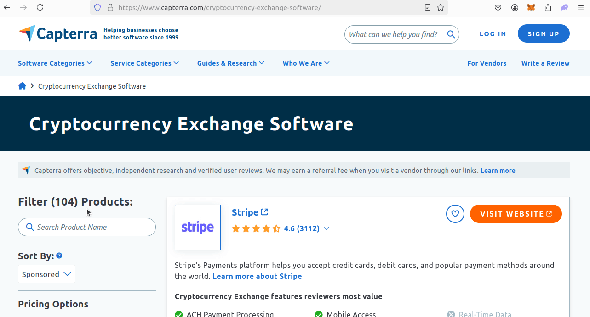Click the VISIT WEBSITE button for Stripe

coord(516,214)
